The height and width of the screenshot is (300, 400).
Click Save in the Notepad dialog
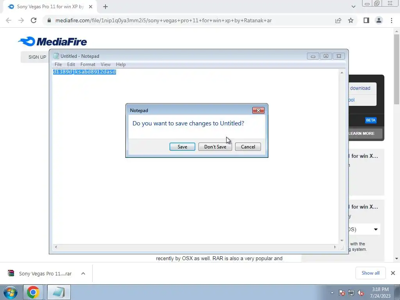click(x=182, y=147)
